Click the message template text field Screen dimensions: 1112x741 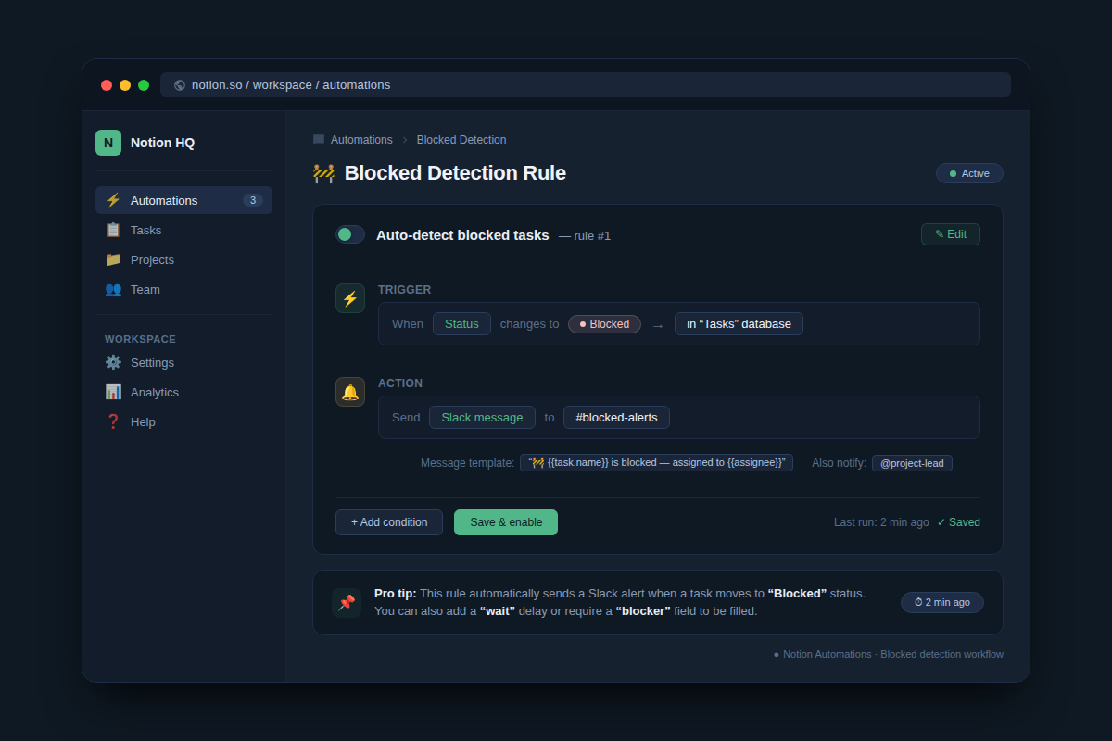pyautogui.click(x=656, y=463)
